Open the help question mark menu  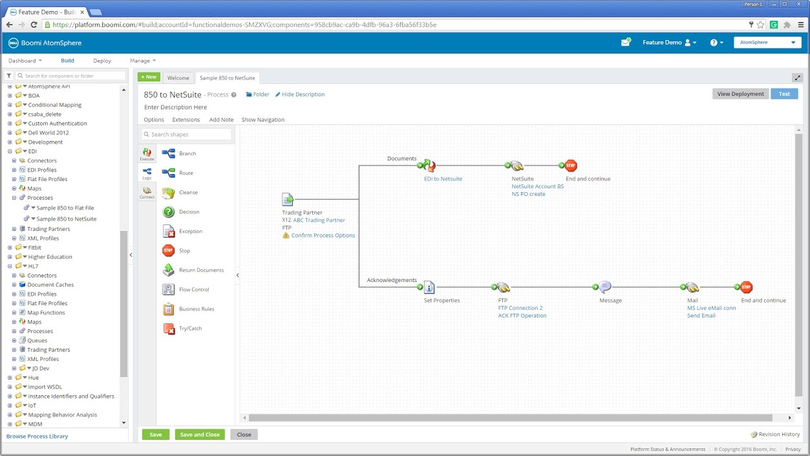tap(716, 43)
